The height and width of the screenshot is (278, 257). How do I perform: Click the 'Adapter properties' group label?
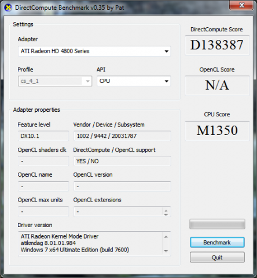tap(36, 110)
